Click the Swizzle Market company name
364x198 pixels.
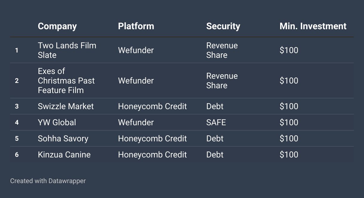(x=66, y=106)
